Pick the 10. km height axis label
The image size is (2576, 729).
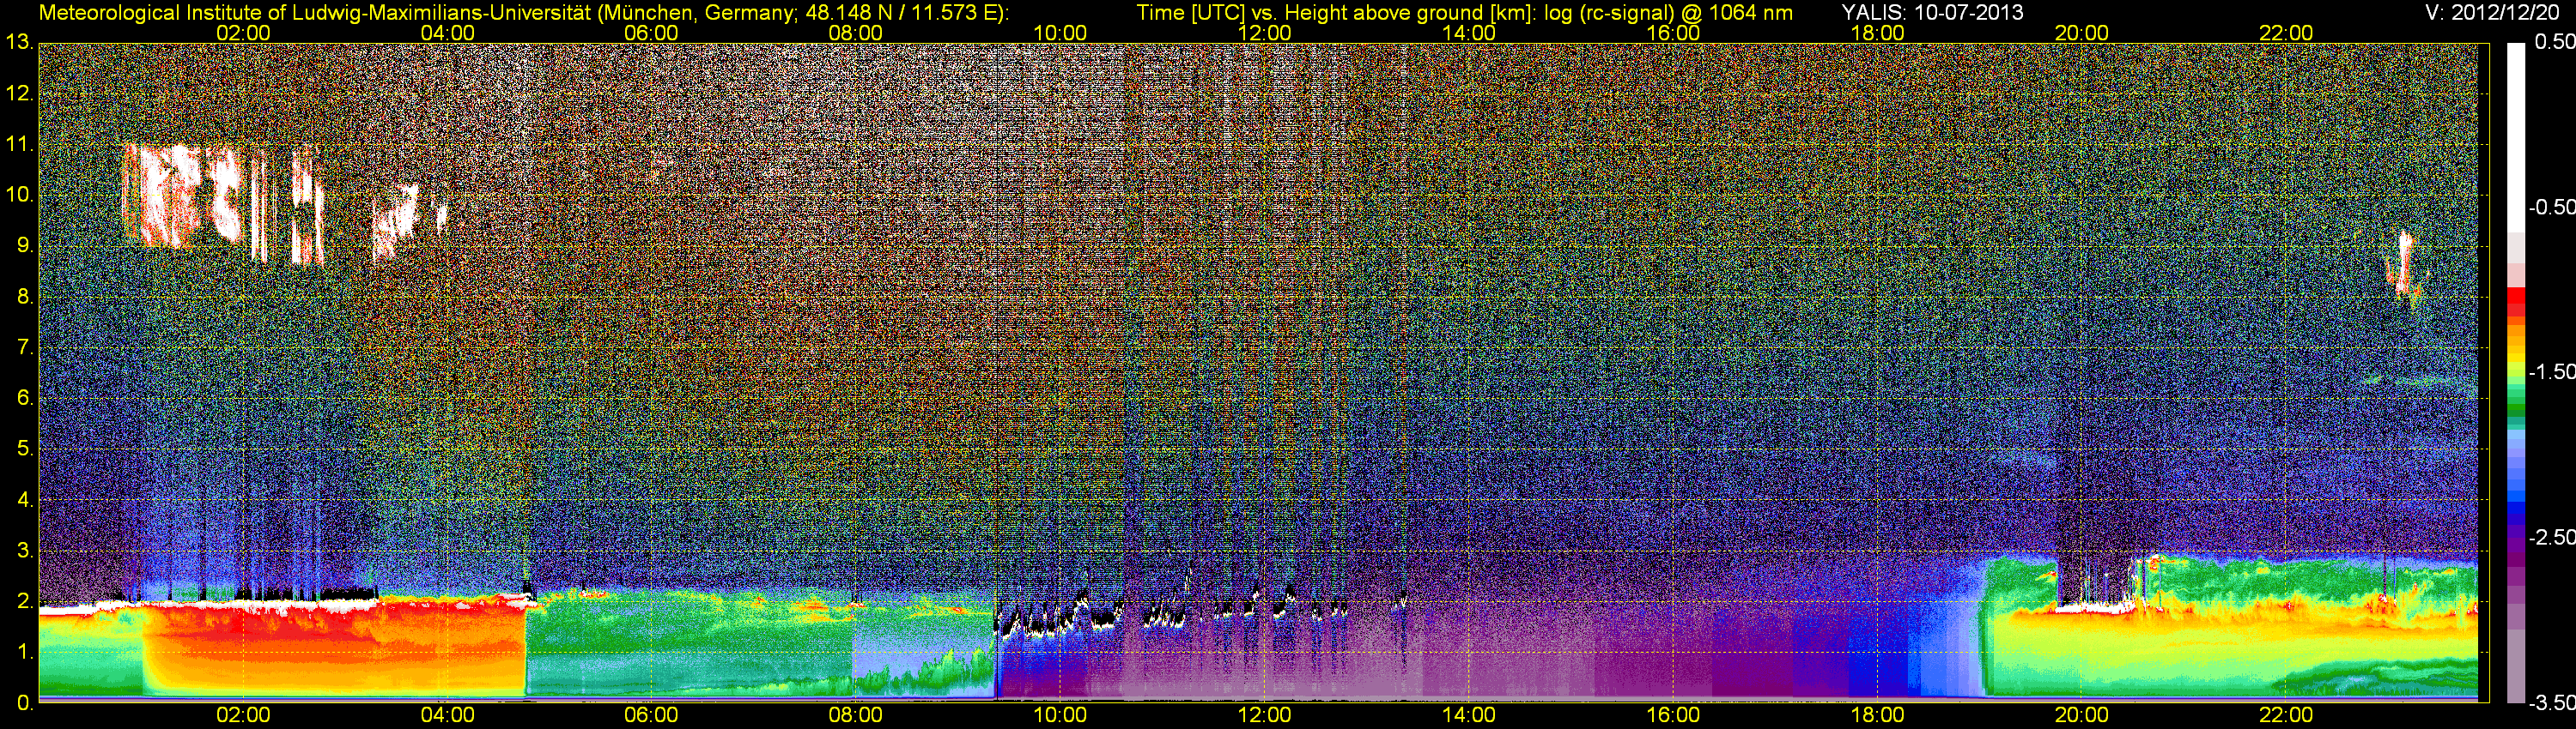[19, 195]
